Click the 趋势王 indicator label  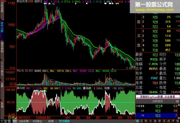point(38,1)
